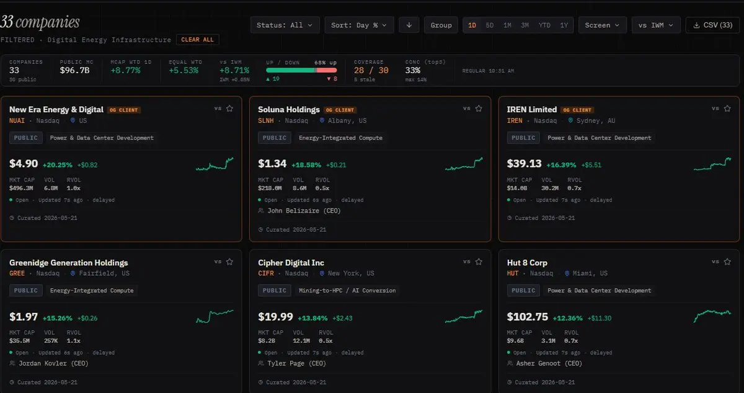Click the Energy-Integrated Compute tag on Soluna card
This screenshot has width=744, height=393.
[x=340, y=138]
